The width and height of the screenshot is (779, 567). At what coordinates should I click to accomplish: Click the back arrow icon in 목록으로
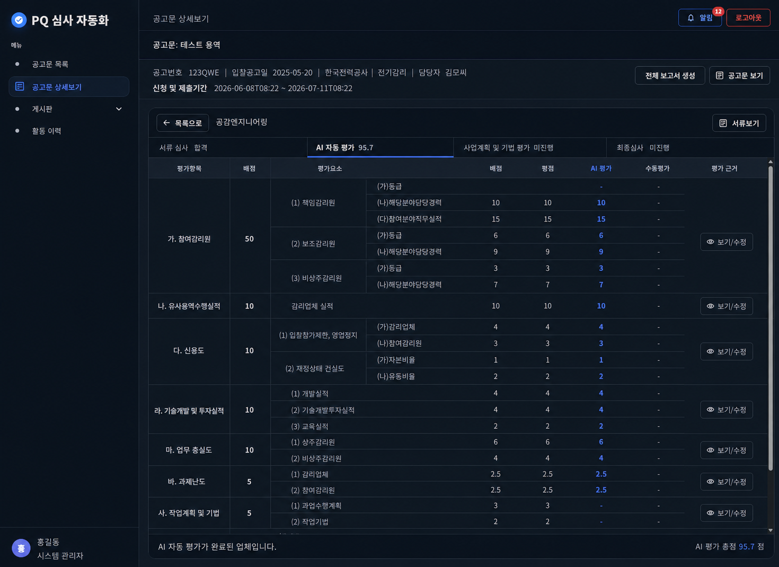point(166,123)
